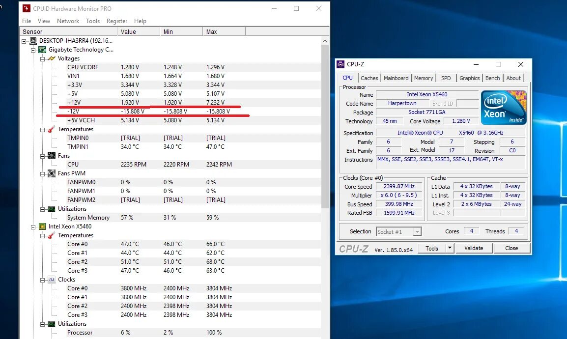Open the Network menu
The image size is (567, 339).
[68, 21]
